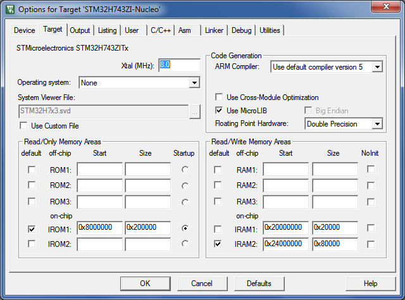
Task: Toggle the Use MicroLIB checkbox
Action: tap(219, 111)
